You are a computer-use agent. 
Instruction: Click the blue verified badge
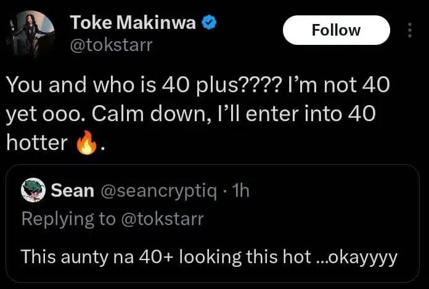click(x=210, y=23)
